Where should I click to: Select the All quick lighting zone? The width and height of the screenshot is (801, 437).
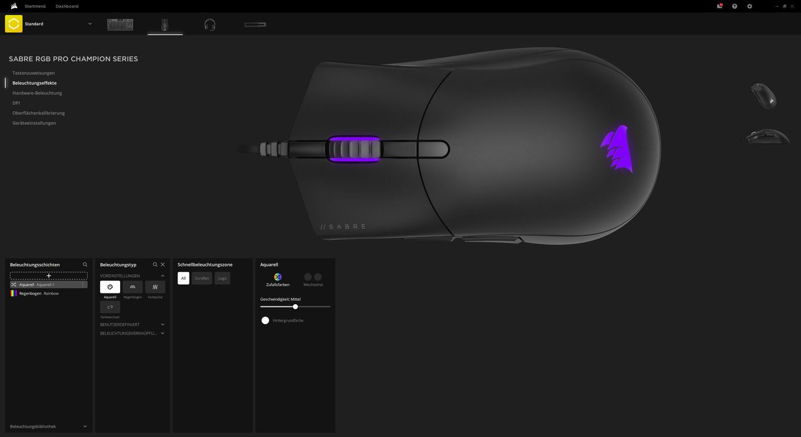(x=183, y=278)
